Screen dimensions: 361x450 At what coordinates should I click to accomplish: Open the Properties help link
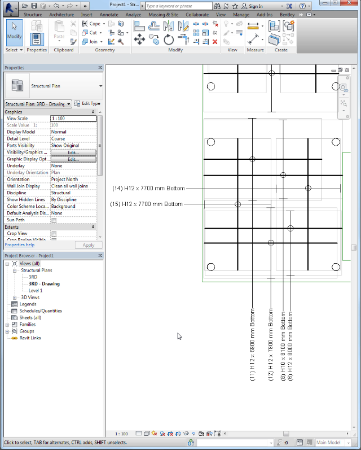20,245
